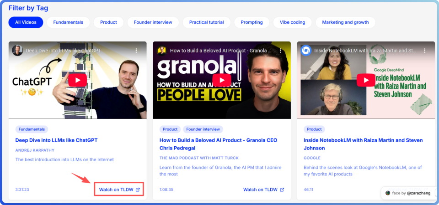Filter videos by Prompting tag
439x205 pixels.
(x=252, y=22)
